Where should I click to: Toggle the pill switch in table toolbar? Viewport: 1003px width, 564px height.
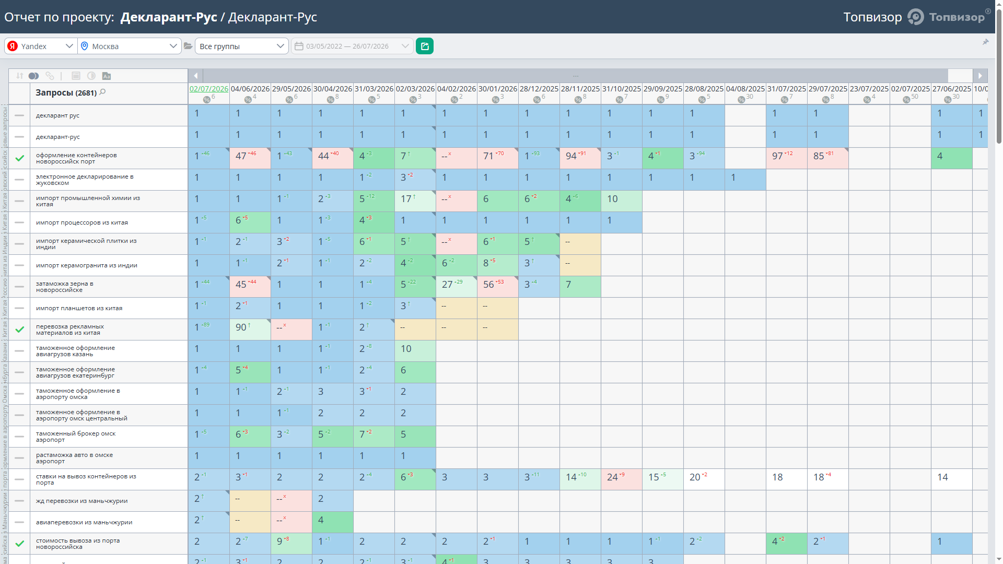tap(33, 76)
